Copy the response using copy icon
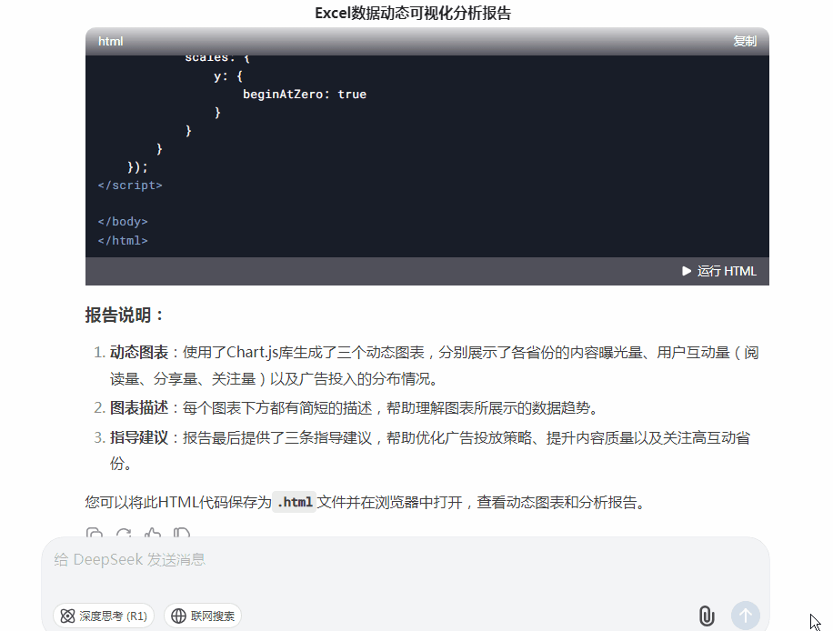 (95, 533)
